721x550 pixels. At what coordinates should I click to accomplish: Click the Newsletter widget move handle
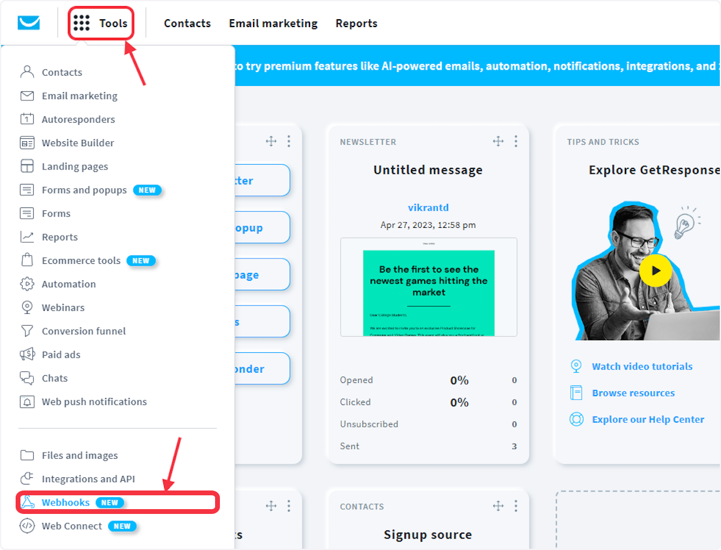click(498, 141)
